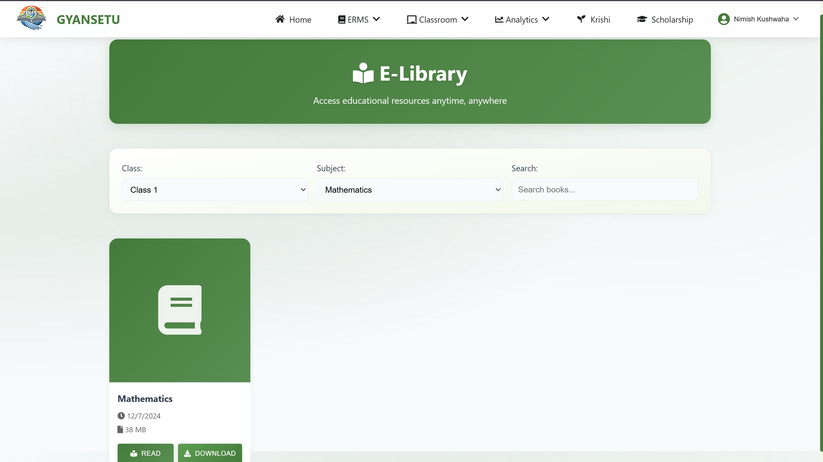
Task: Click the Classroom laptop icon
Action: click(x=411, y=19)
